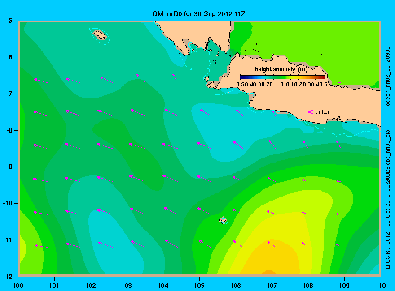Click the small island south of Java

[223, 220]
